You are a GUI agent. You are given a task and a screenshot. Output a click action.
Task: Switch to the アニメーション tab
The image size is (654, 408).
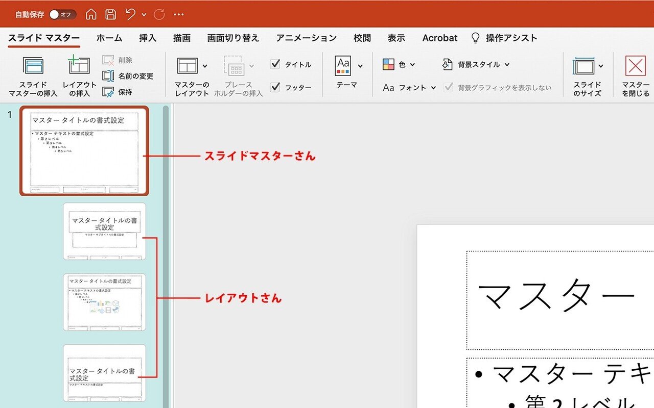307,38
